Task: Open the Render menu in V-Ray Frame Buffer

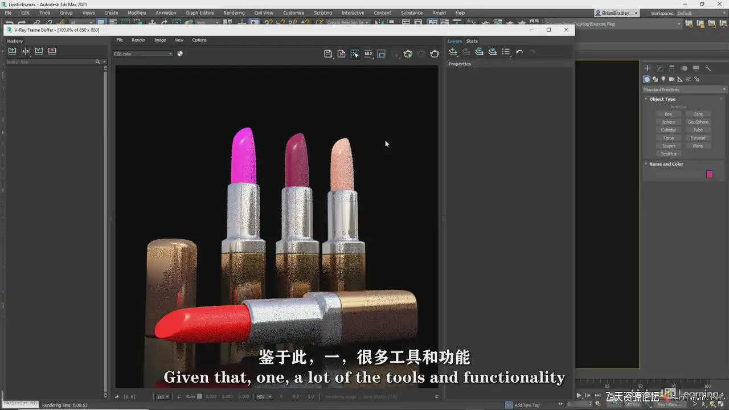Action: pyautogui.click(x=138, y=40)
